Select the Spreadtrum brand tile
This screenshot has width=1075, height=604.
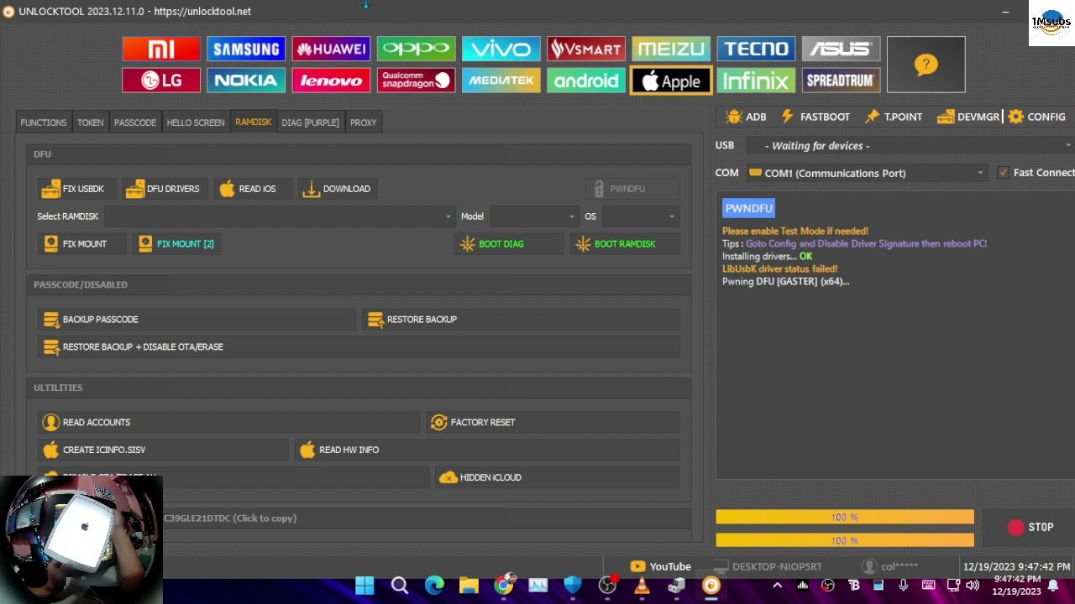pyautogui.click(x=841, y=81)
